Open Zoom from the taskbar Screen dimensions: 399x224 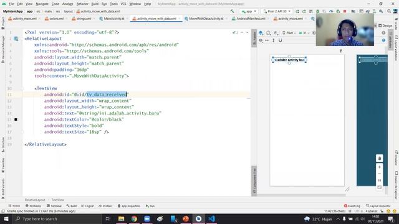(x=147, y=219)
